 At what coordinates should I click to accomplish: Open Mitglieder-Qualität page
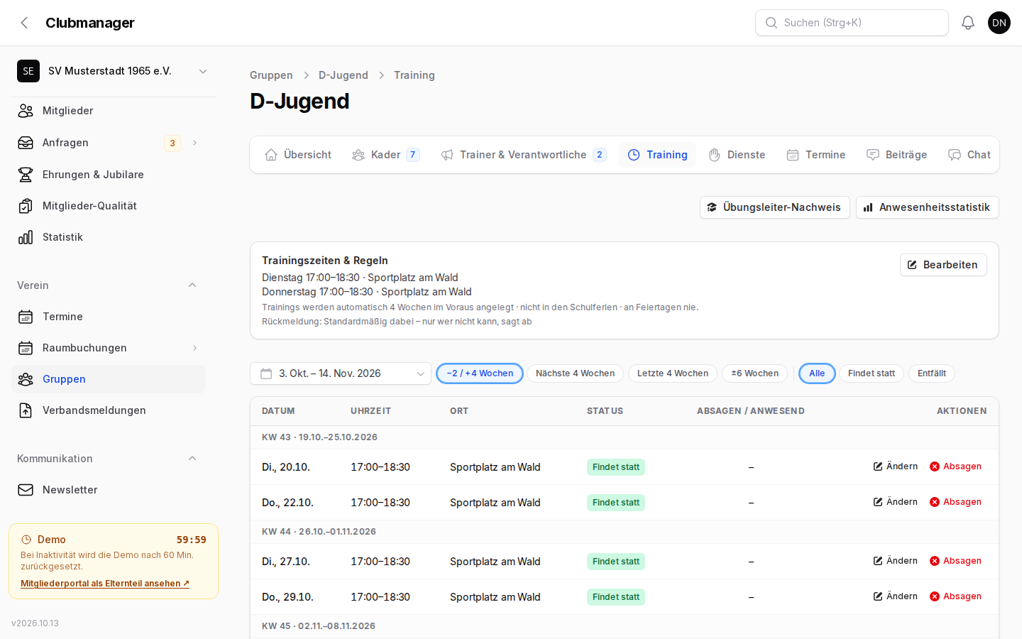coord(108,206)
